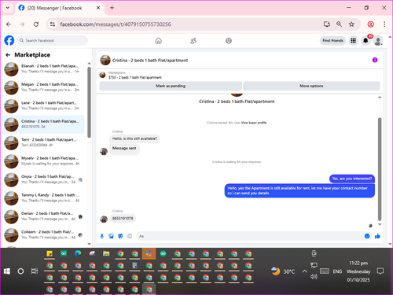393x295 pixels.
Task: Open the Derian conversation
Action: point(43,216)
